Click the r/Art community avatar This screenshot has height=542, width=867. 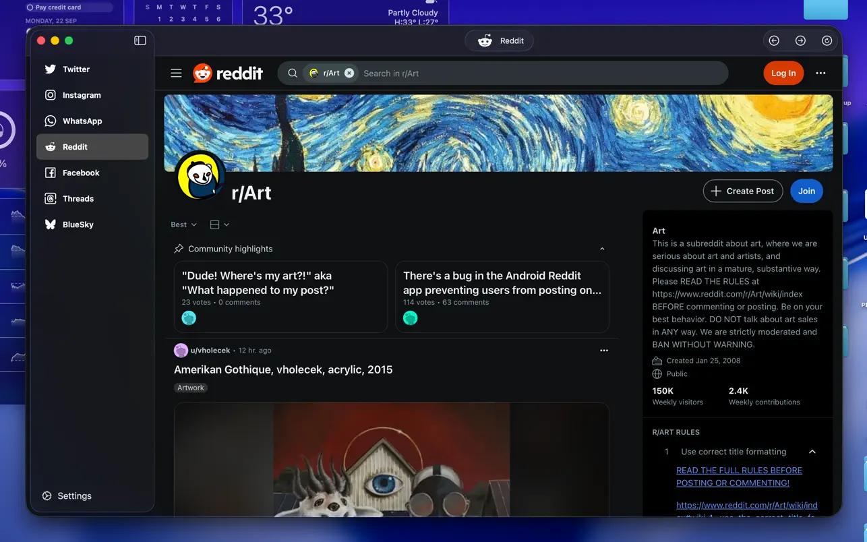click(x=200, y=176)
